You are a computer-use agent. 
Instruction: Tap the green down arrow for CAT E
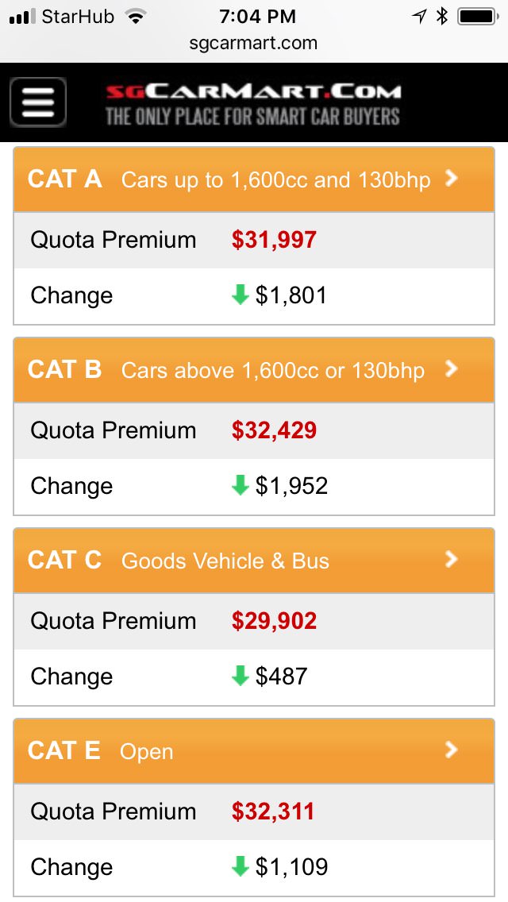[240, 867]
